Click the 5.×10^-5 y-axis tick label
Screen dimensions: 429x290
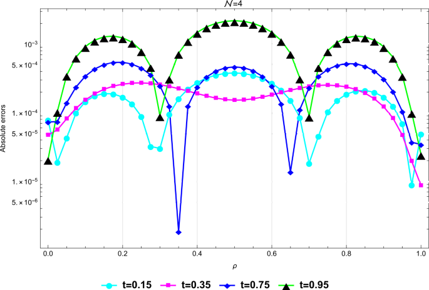[x=24, y=134]
